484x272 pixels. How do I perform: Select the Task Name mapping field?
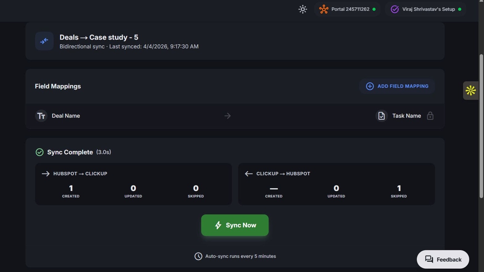click(x=407, y=116)
